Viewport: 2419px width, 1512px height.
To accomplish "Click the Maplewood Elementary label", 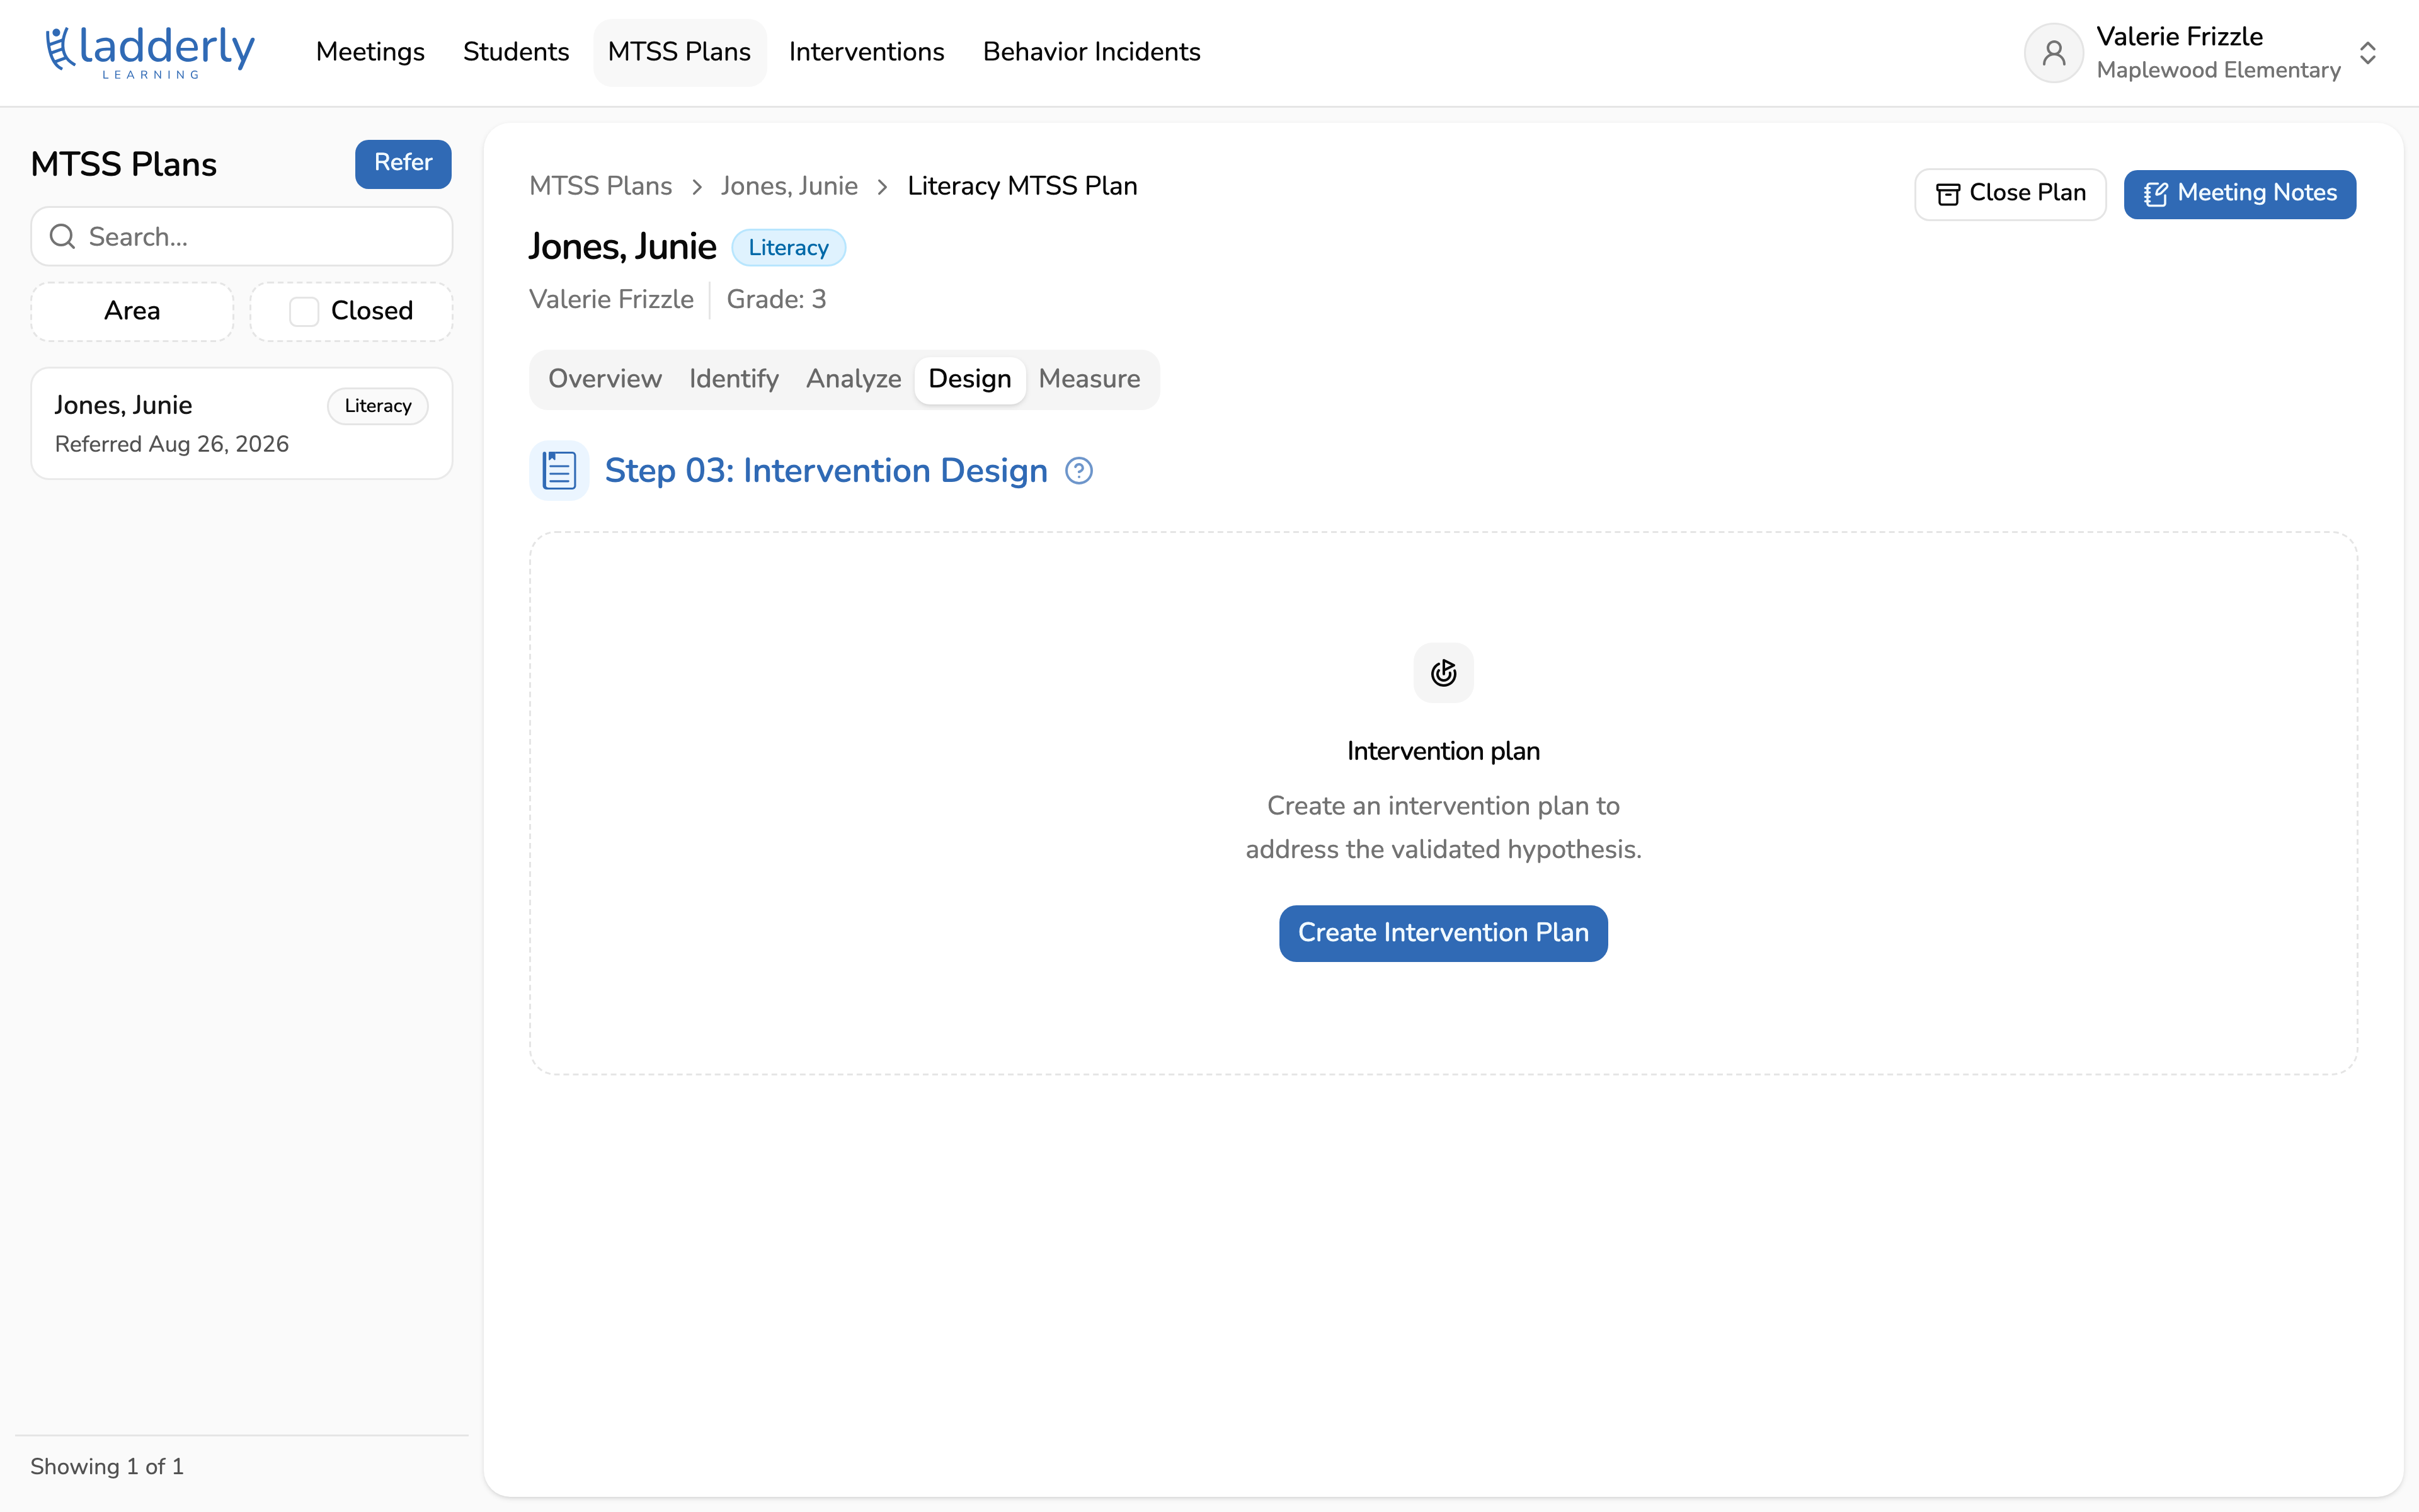I will (x=2218, y=70).
